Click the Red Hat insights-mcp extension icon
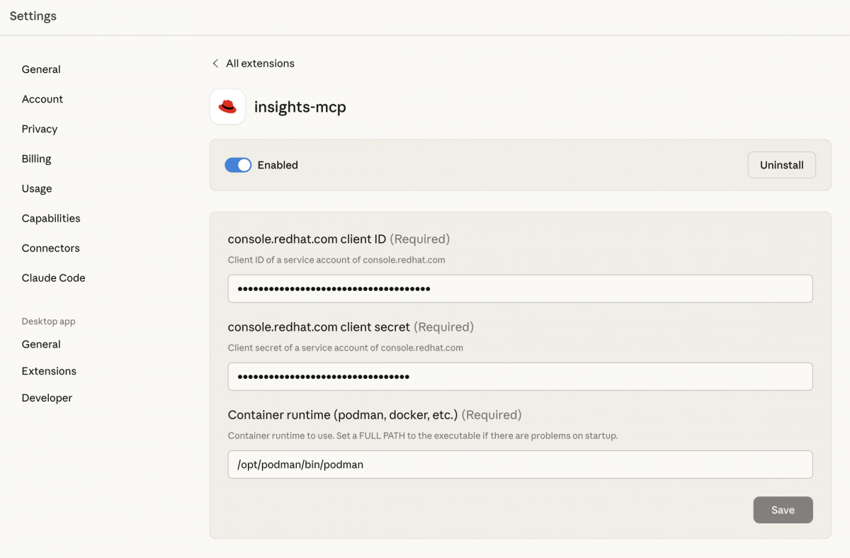Screen dimensions: 850x558 [x=227, y=106]
